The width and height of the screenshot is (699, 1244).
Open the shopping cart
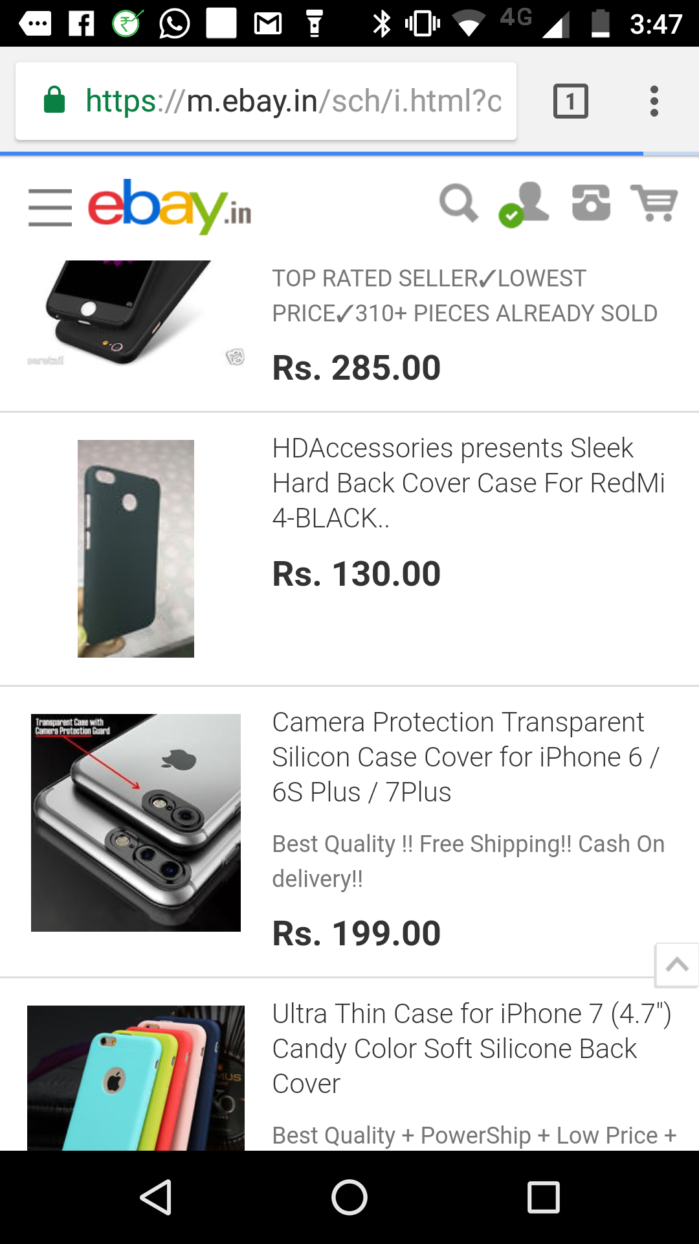pos(655,203)
